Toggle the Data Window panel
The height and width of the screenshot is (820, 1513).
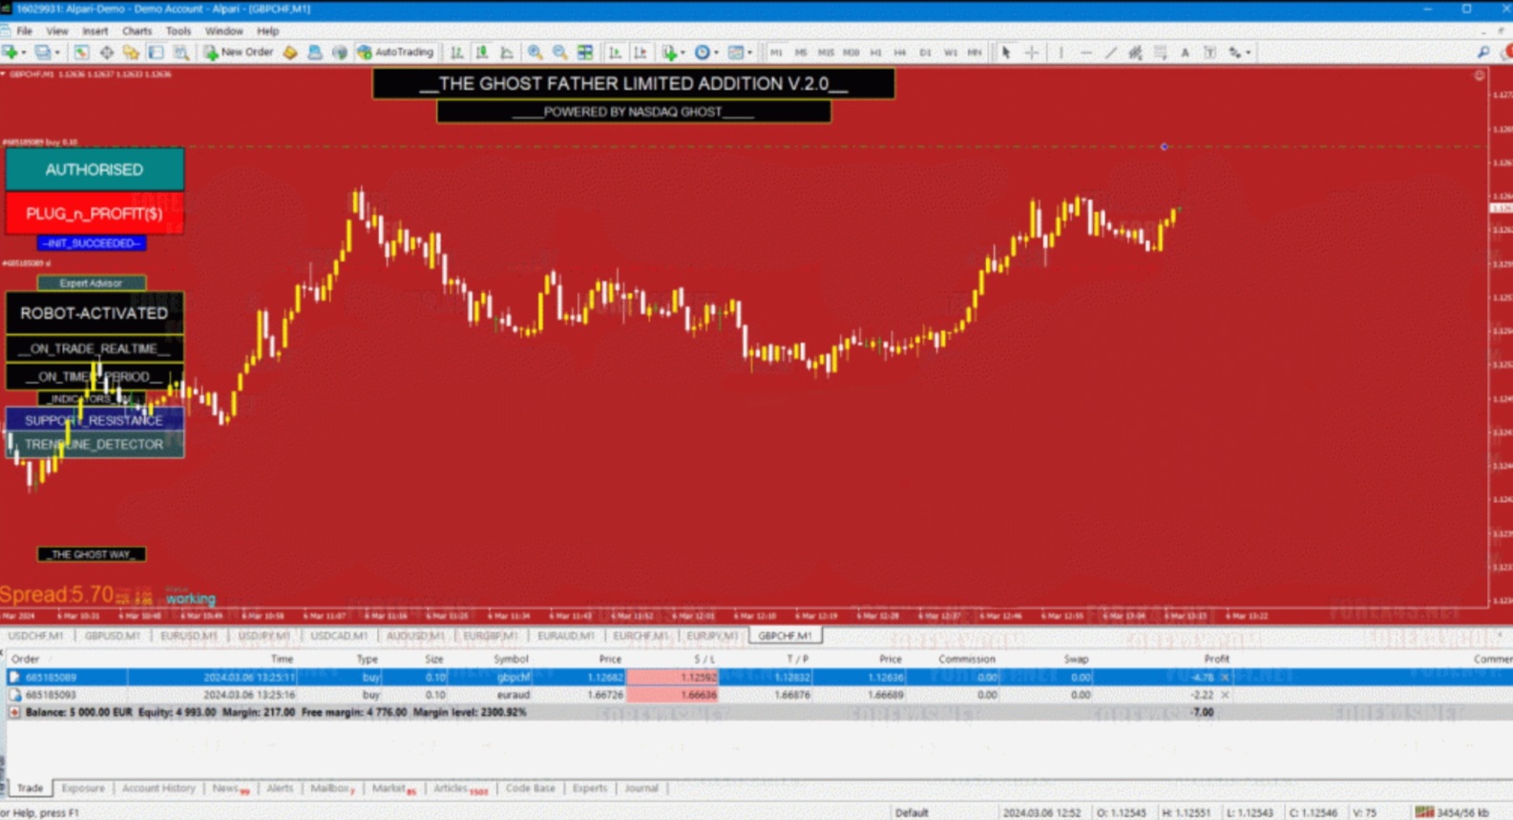[x=106, y=53]
